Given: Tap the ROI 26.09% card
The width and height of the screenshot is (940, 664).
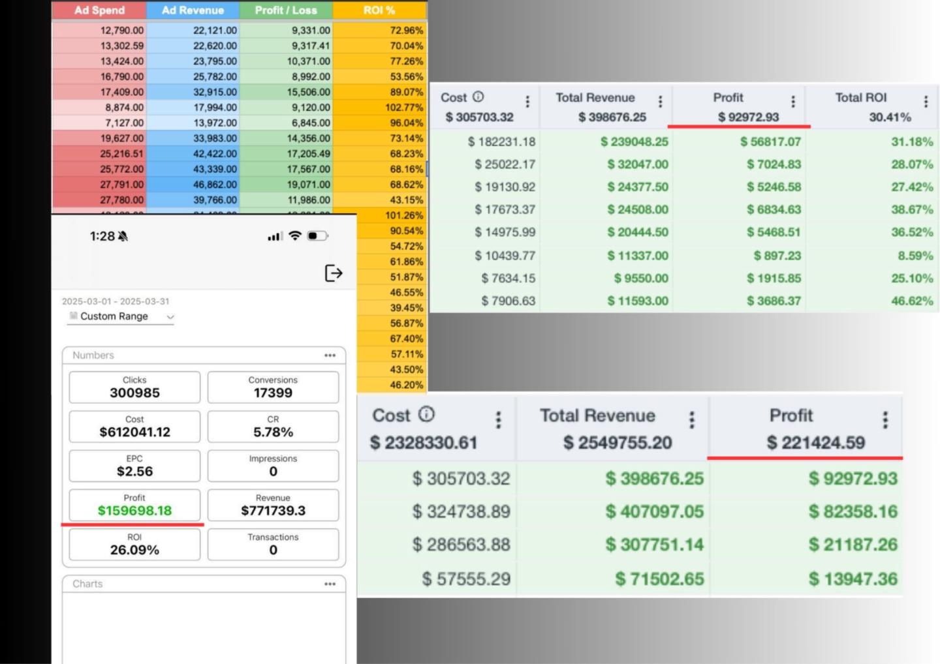Looking at the screenshot, I should [x=134, y=544].
